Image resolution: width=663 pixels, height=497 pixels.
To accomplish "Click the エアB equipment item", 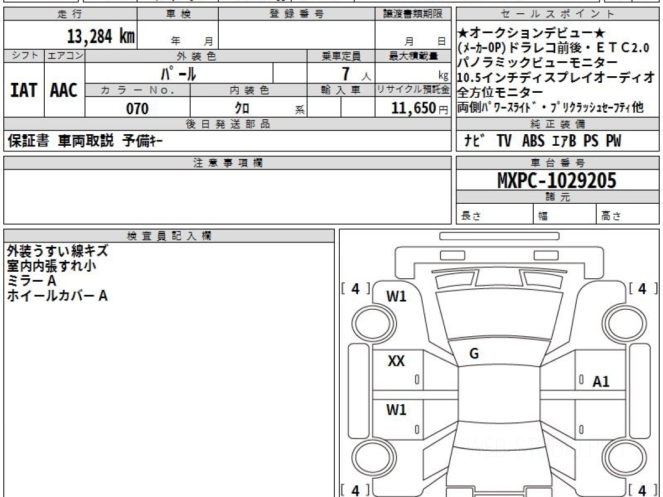I will 564,141.
